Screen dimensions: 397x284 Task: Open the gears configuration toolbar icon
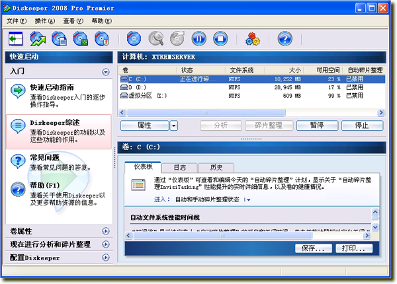[x=253, y=38]
